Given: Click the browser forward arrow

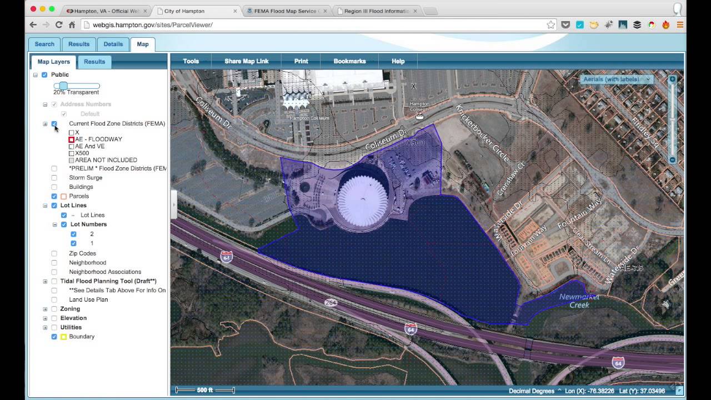Looking at the screenshot, I should [x=46, y=25].
